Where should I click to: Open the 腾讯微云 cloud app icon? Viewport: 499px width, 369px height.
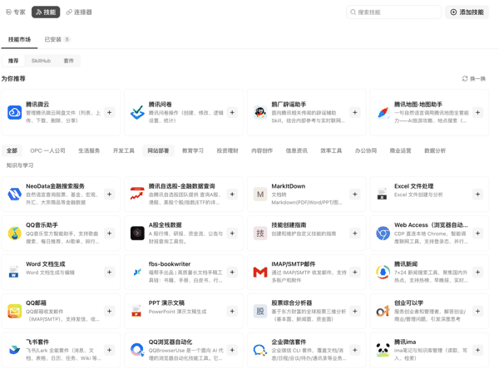click(14, 112)
